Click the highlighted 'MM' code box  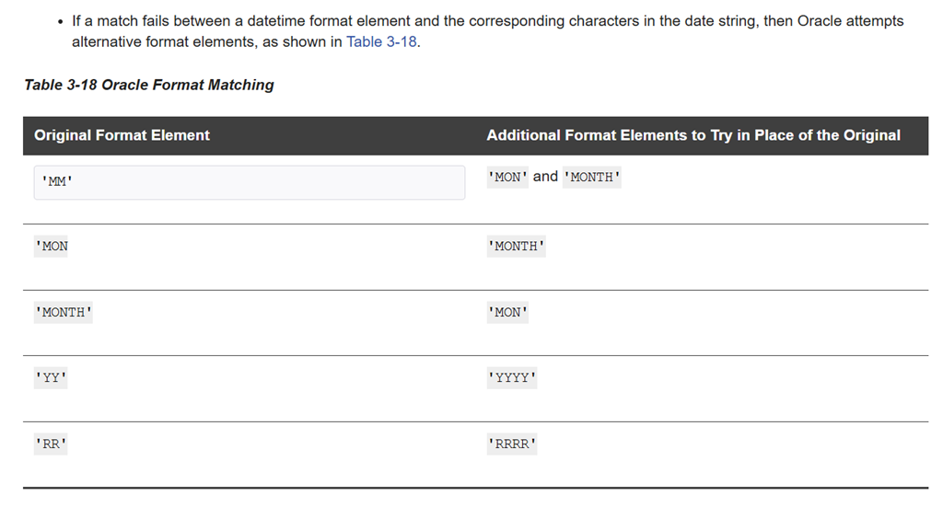(249, 182)
